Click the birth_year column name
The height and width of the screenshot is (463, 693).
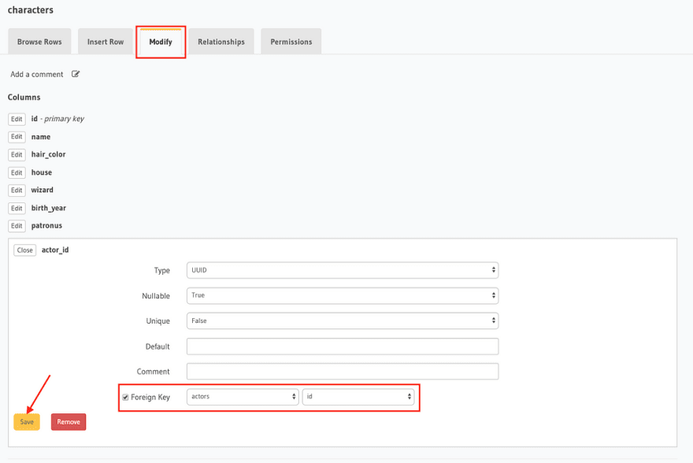49,208
